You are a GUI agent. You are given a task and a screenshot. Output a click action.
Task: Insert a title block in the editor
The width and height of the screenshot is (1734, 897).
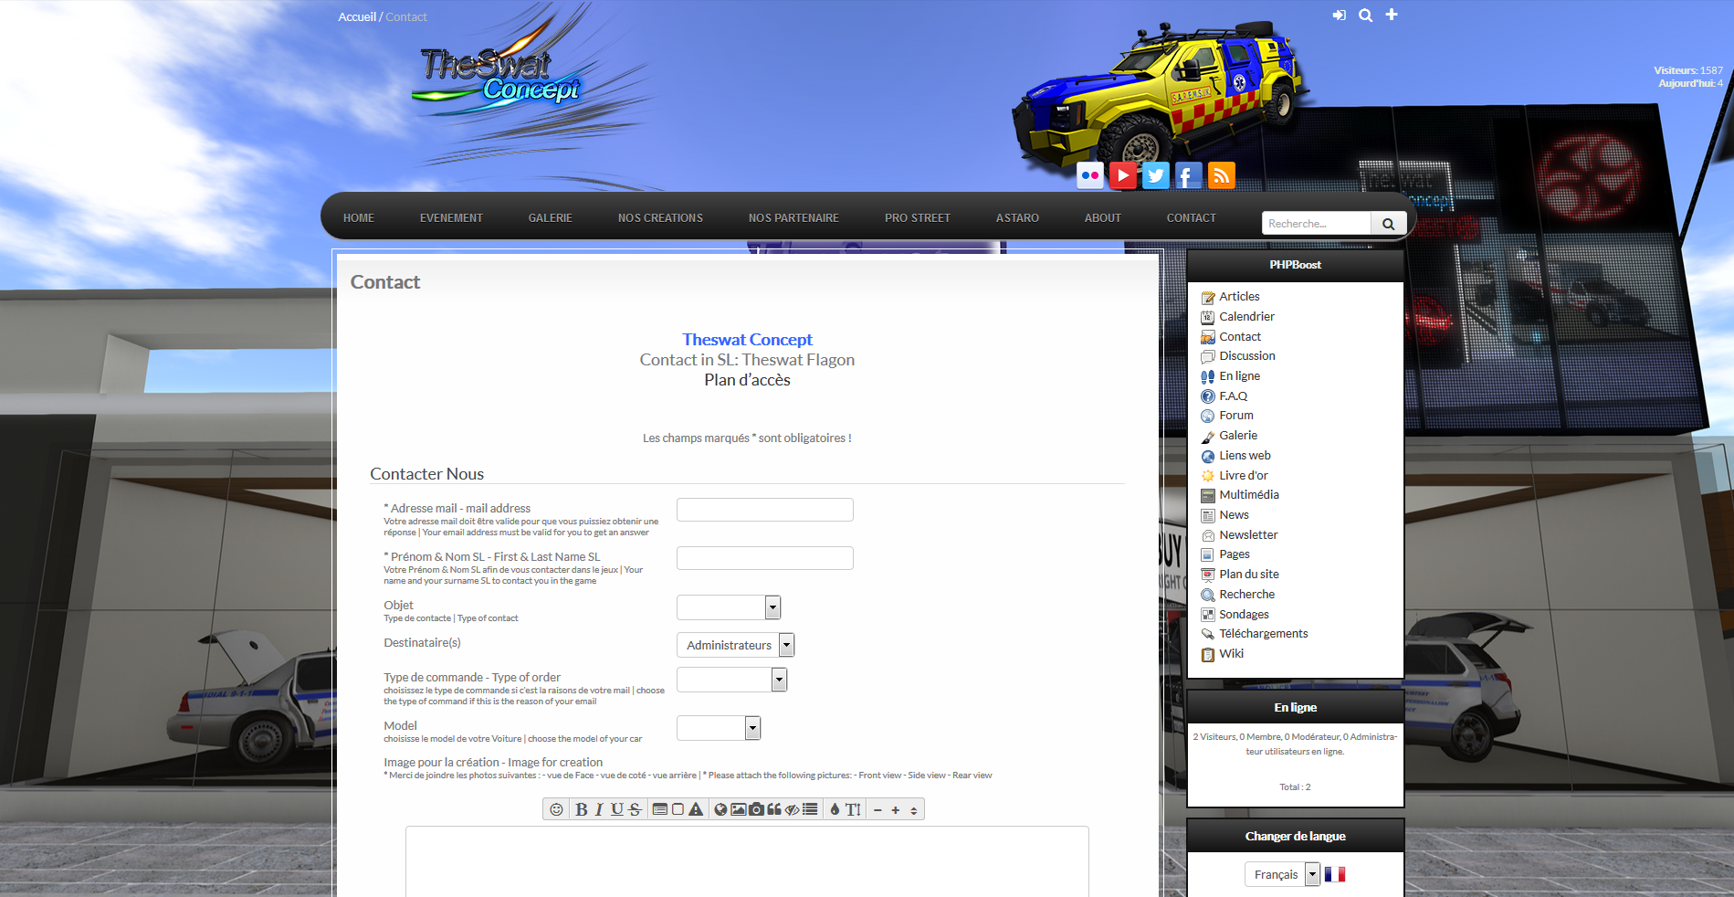click(660, 809)
